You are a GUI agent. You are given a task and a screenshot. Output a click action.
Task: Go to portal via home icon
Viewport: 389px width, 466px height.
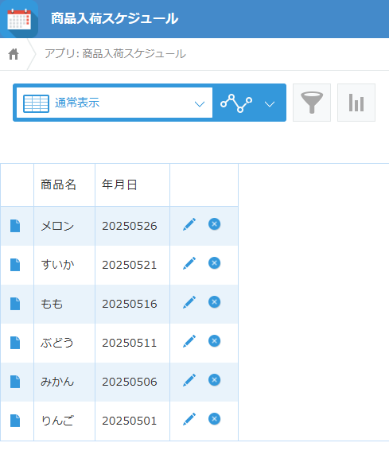click(14, 54)
